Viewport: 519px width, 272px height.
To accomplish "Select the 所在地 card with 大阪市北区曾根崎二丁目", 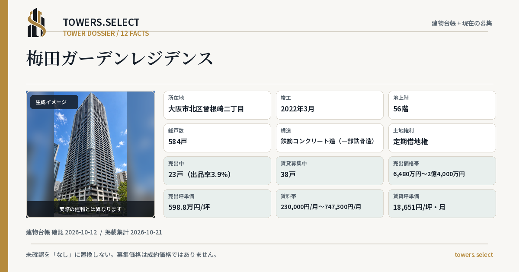I will (217, 105).
